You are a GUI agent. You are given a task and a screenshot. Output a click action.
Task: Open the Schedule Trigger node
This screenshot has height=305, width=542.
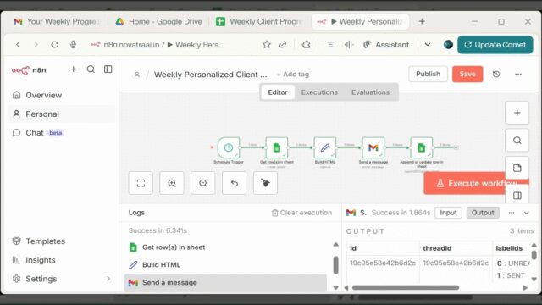(x=228, y=147)
